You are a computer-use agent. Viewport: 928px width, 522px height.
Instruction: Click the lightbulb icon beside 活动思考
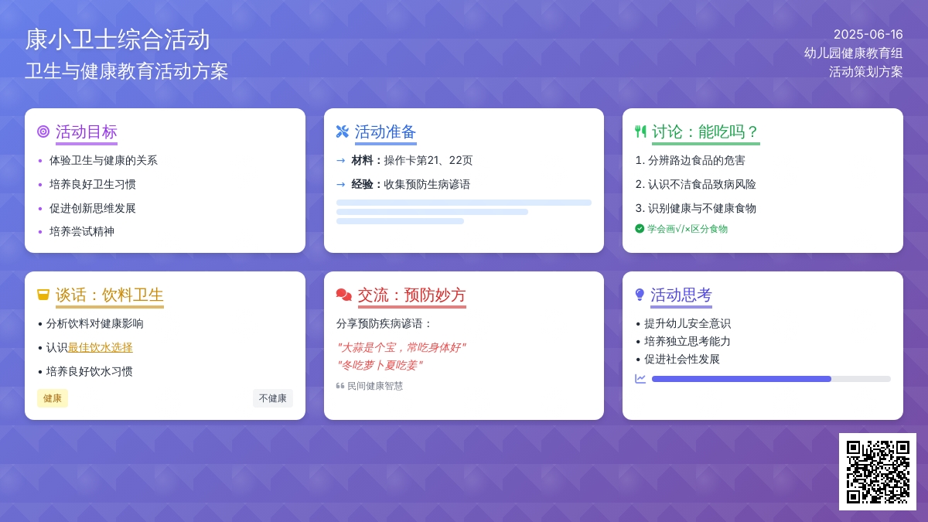(x=640, y=295)
